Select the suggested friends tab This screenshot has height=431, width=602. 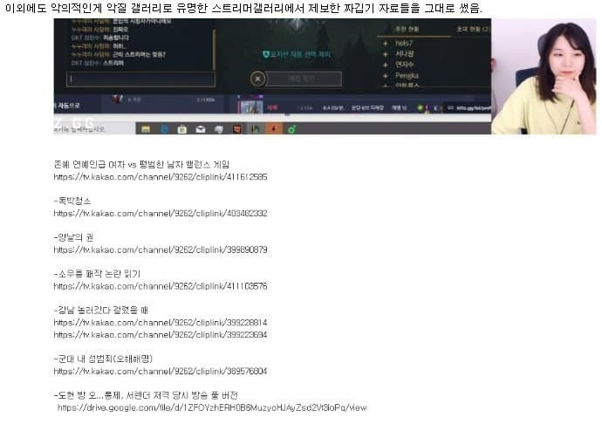tap(407, 29)
